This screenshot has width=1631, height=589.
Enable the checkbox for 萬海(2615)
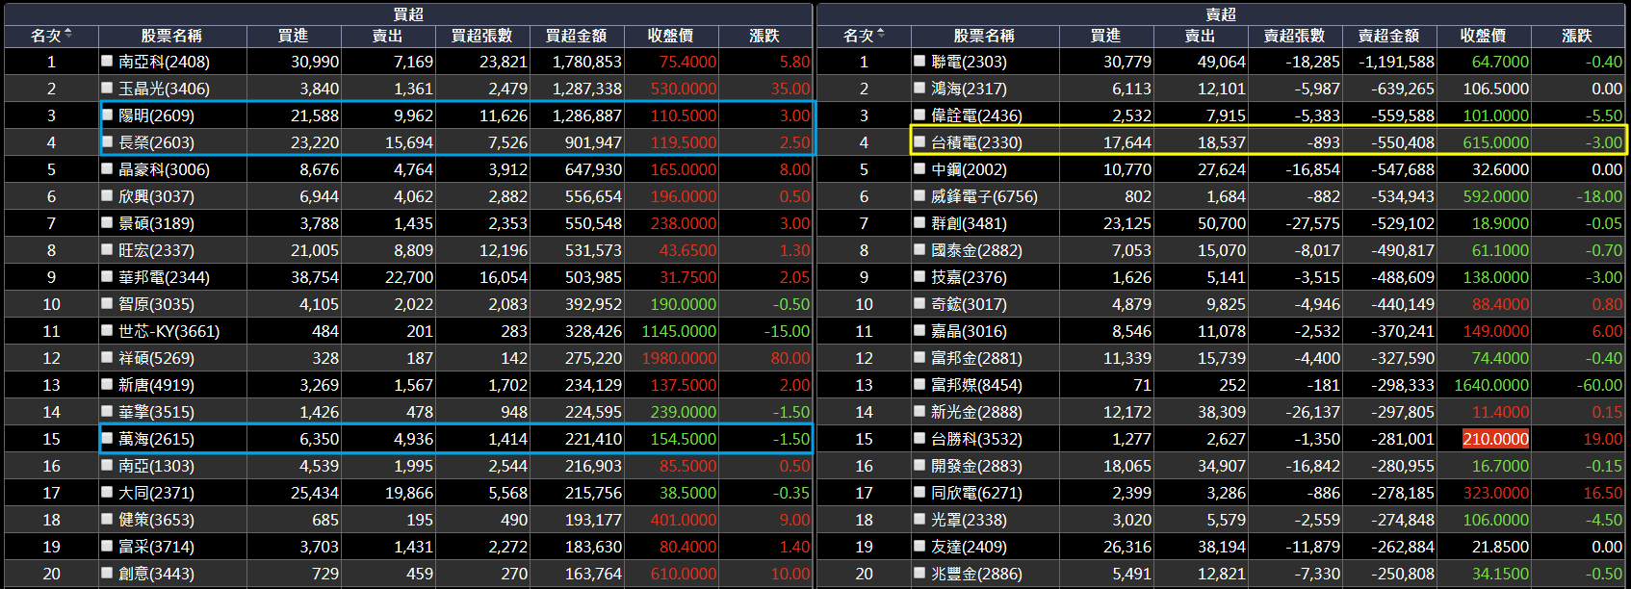point(108,438)
